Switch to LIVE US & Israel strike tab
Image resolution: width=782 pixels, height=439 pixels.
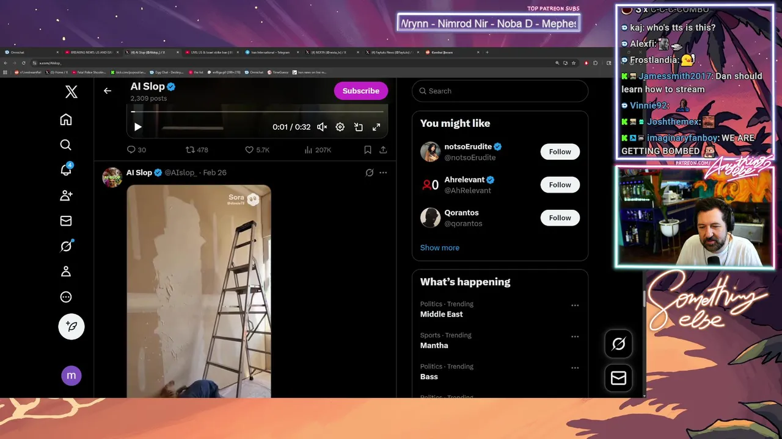[x=211, y=52]
